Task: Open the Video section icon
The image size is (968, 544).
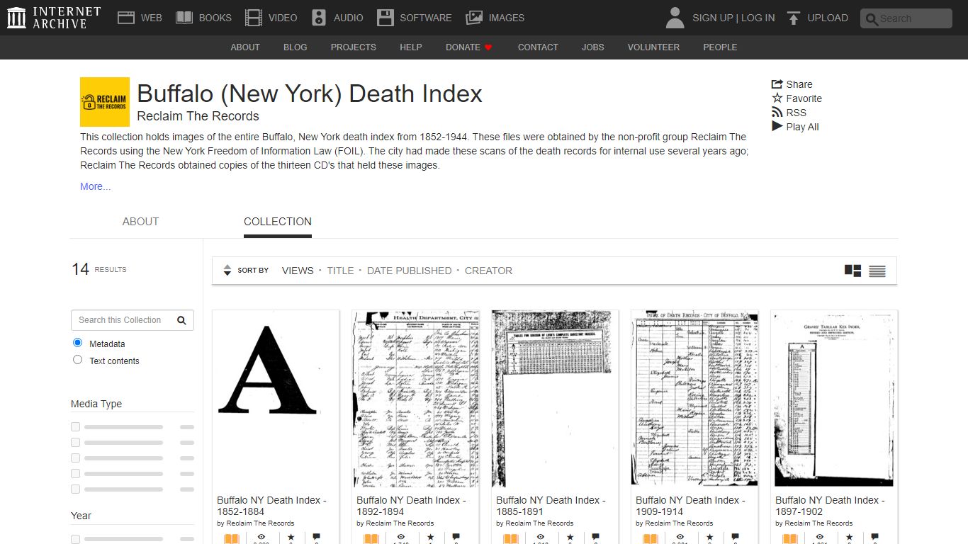Action: (x=254, y=18)
